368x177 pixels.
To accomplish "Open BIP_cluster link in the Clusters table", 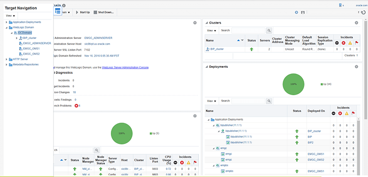I will (217, 49).
